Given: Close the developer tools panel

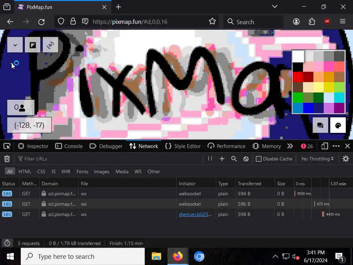Looking at the screenshot, I should [x=347, y=146].
